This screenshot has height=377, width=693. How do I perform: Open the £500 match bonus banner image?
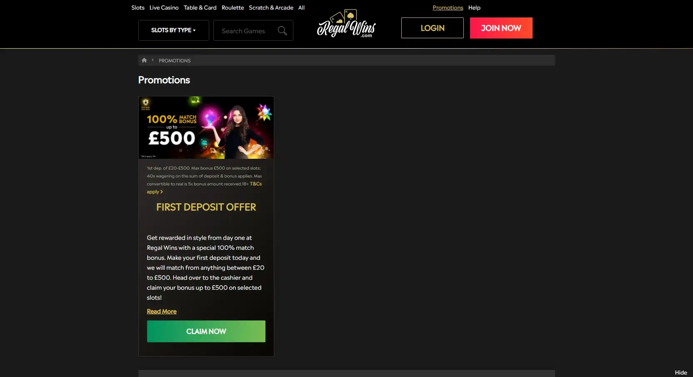pyautogui.click(x=206, y=128)
